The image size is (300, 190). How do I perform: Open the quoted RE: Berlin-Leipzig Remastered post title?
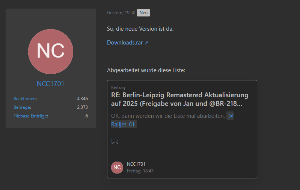pos(179,99)
